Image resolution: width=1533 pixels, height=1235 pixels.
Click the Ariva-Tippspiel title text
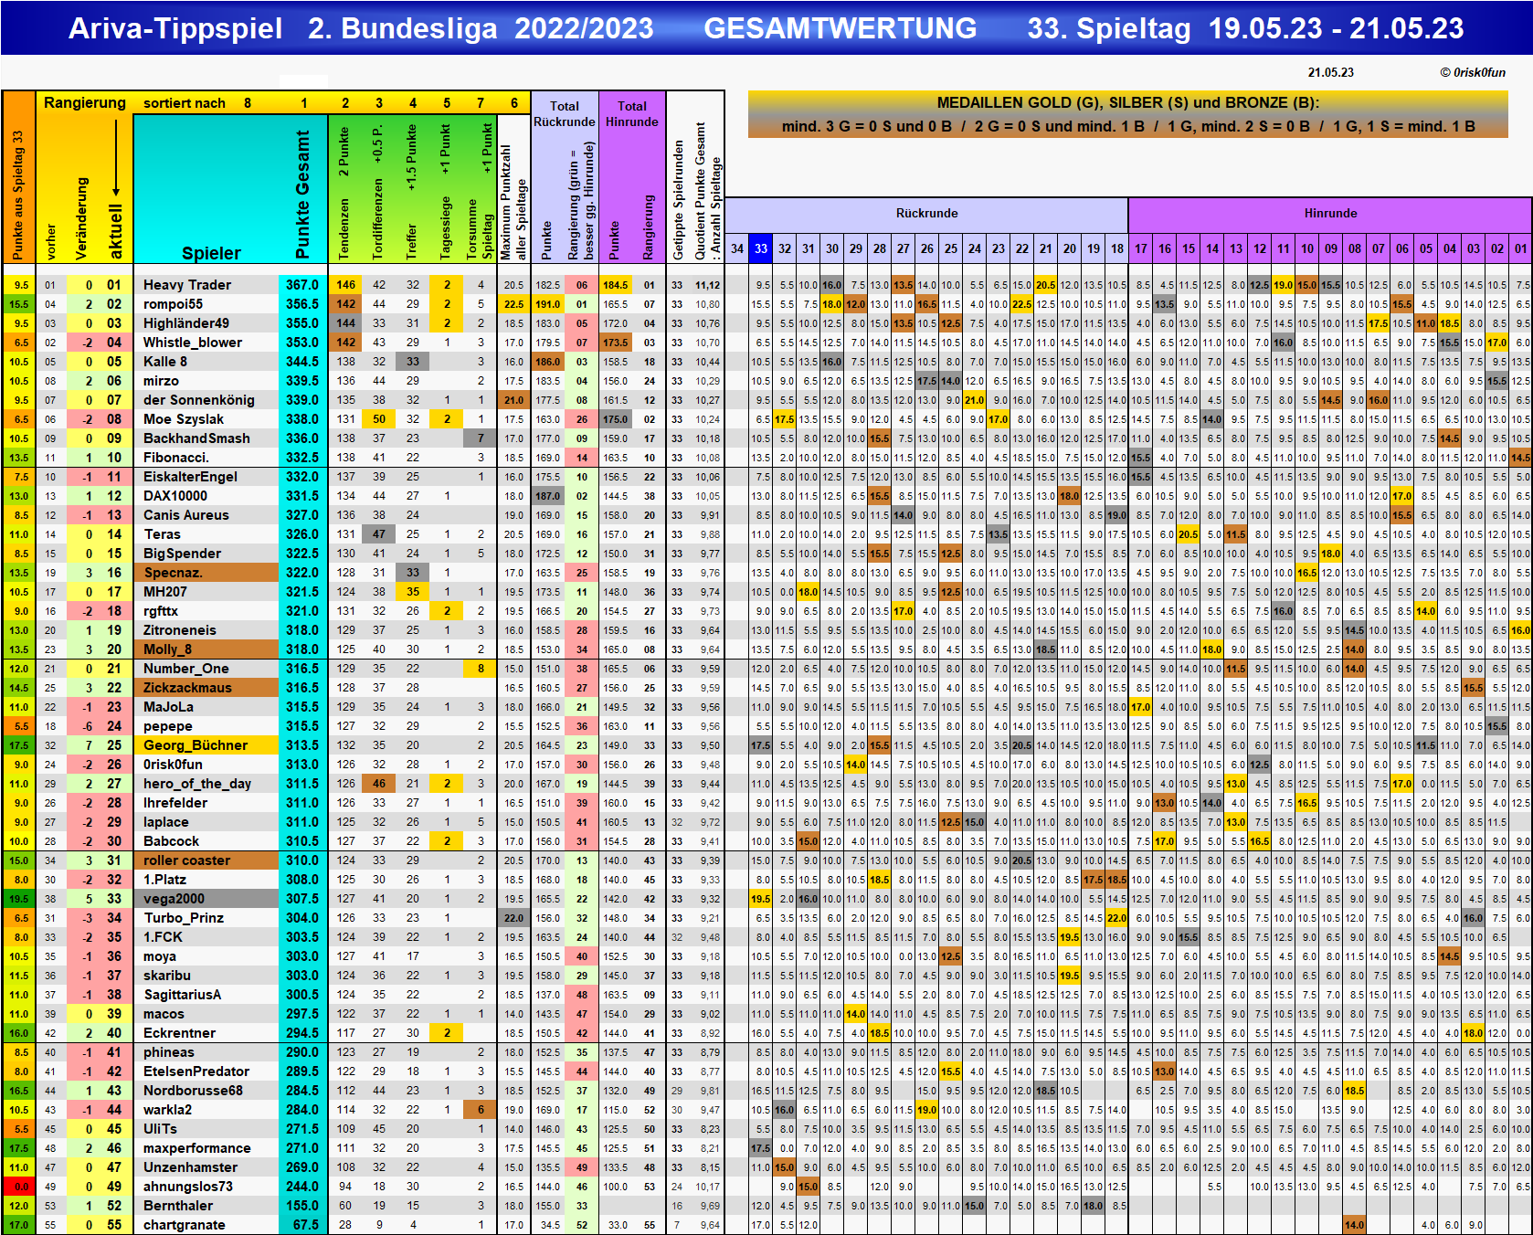click(175, 28)
